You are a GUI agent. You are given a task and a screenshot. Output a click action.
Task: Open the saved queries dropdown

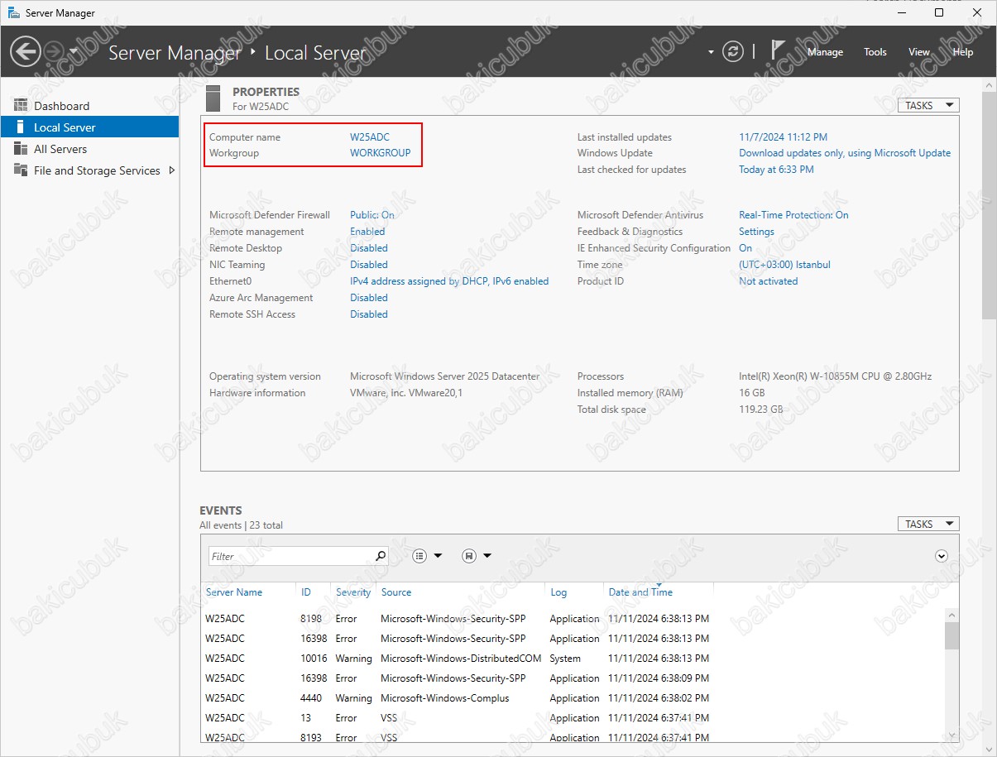coord(477,556)
